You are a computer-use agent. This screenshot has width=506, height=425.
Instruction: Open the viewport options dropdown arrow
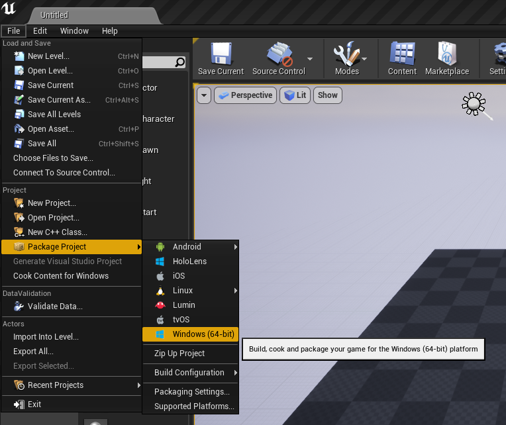click(x=204, y=95)
